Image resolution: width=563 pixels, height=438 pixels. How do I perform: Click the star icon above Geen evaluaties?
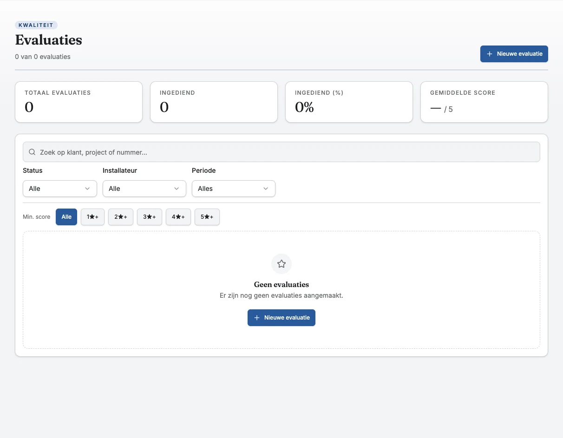point(281,264)
